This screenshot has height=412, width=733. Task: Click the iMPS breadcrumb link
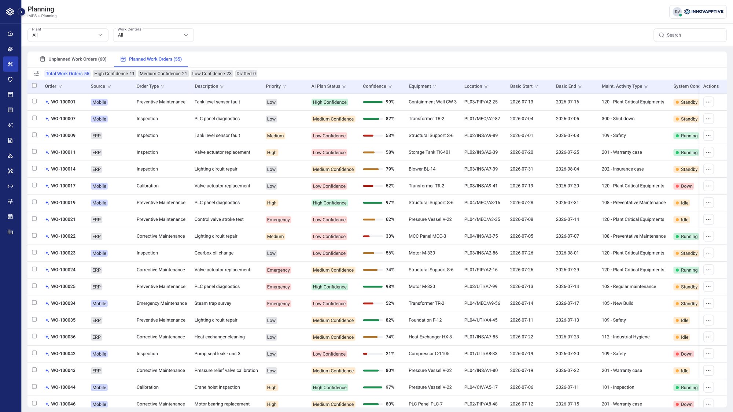click(32, 16)
